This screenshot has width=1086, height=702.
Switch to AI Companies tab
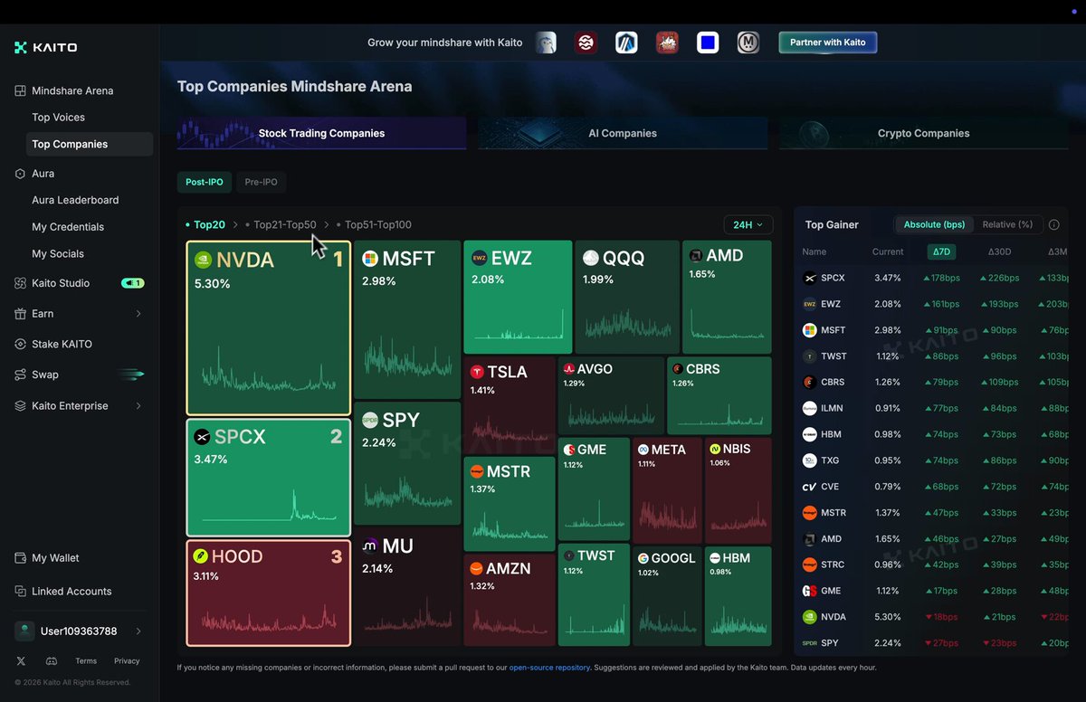point(623,133)
